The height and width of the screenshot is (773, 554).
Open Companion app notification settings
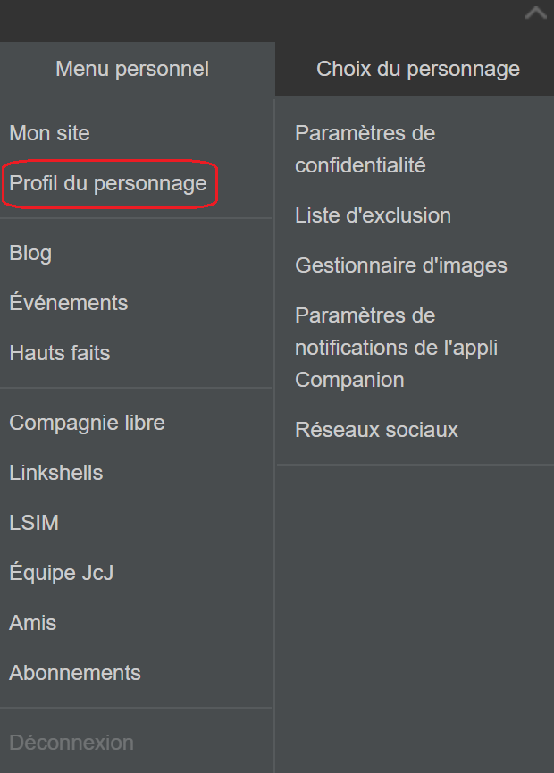[x=396, y=348]
